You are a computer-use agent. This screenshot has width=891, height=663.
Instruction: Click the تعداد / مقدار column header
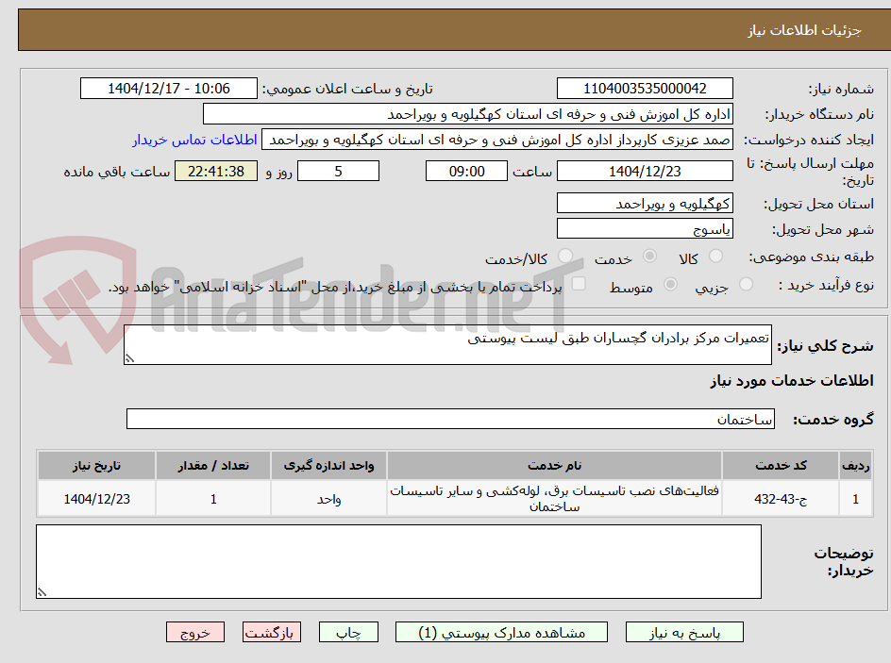(x=213, y=466)
